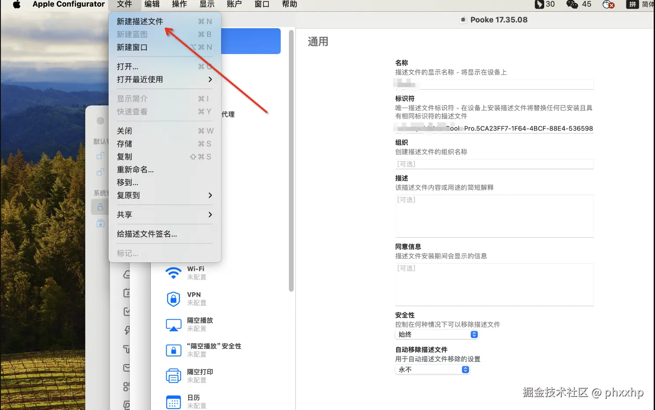Click the payload list vertical scrollbar
The height and width of the screenshot is (410, 655).
pos(291,160)
